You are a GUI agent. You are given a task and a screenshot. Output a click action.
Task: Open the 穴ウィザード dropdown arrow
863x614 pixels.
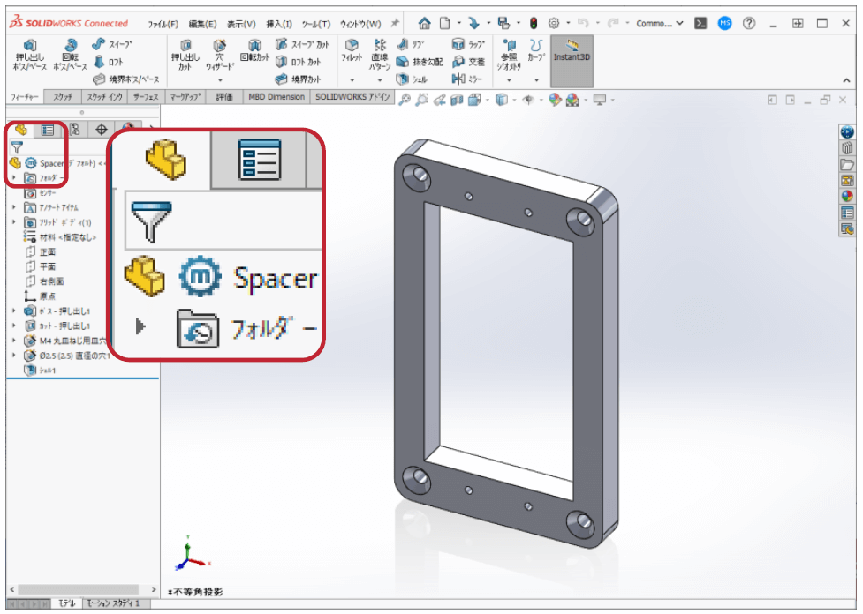point(220,80)
